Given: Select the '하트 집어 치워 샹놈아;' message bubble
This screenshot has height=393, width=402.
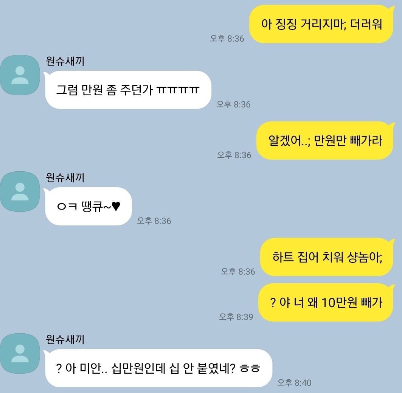Looking at the screenshot, I should (x=327, y=257).
